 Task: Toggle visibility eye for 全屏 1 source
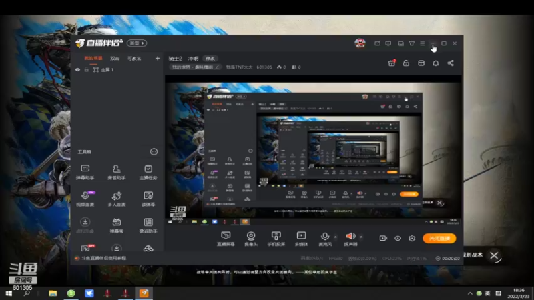[x=77, y=70]
